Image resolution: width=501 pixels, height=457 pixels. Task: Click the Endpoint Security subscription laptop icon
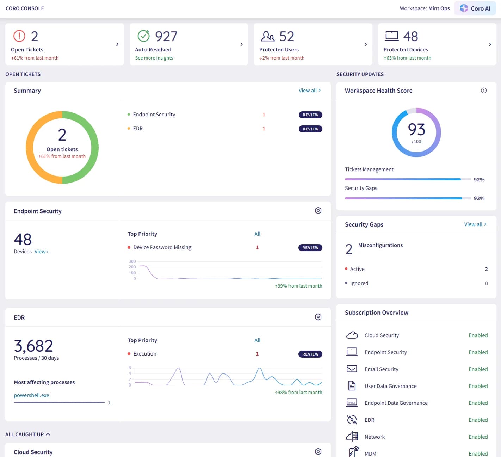[352, 352]
